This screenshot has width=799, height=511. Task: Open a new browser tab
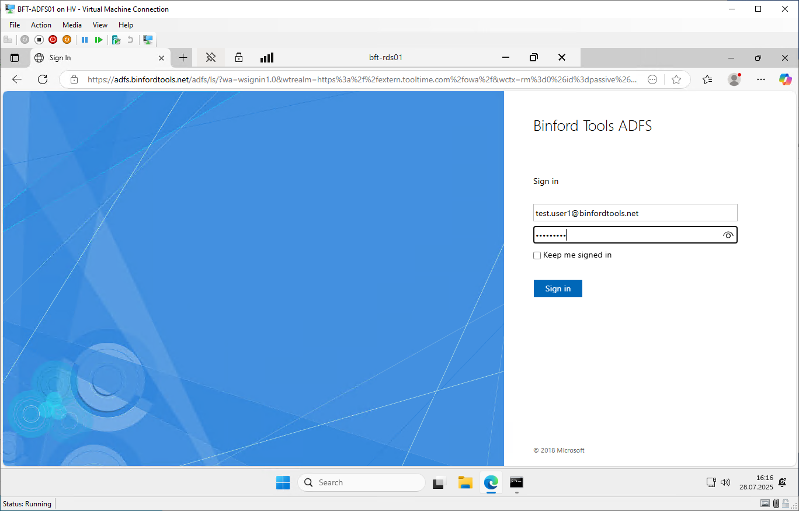pos(183,58)
